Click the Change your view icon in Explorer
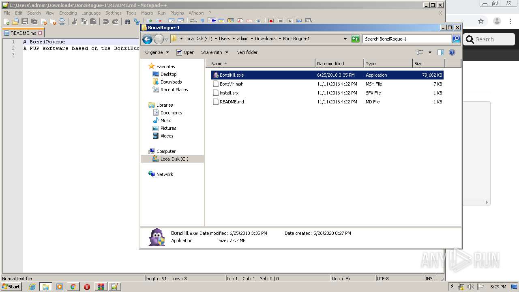Image resolution: width=519 pixels, height=292 pixels. 420,52
